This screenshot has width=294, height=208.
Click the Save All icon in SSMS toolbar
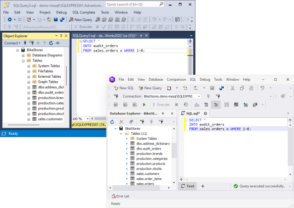[62, 19]
